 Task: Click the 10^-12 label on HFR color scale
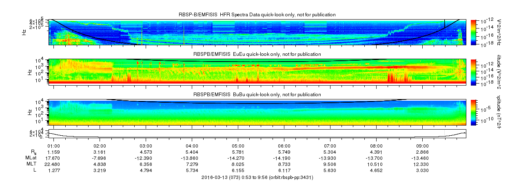pos(487,21)
